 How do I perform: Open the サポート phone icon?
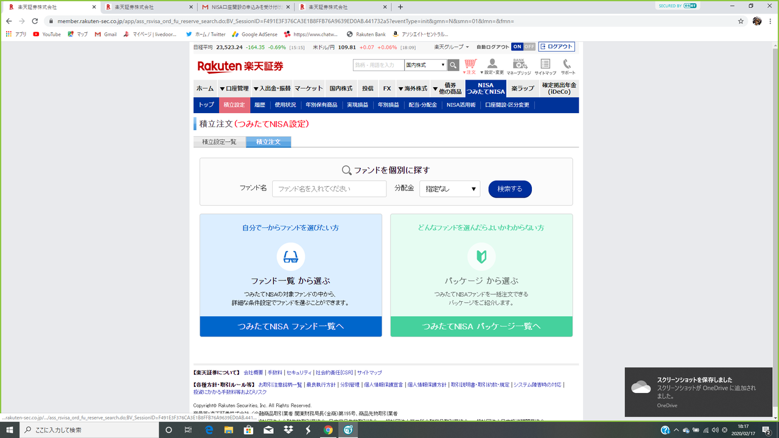[x=568, y=66]
